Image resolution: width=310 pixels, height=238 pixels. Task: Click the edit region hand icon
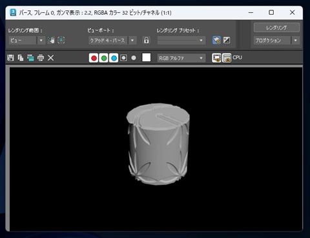point(51,40)
